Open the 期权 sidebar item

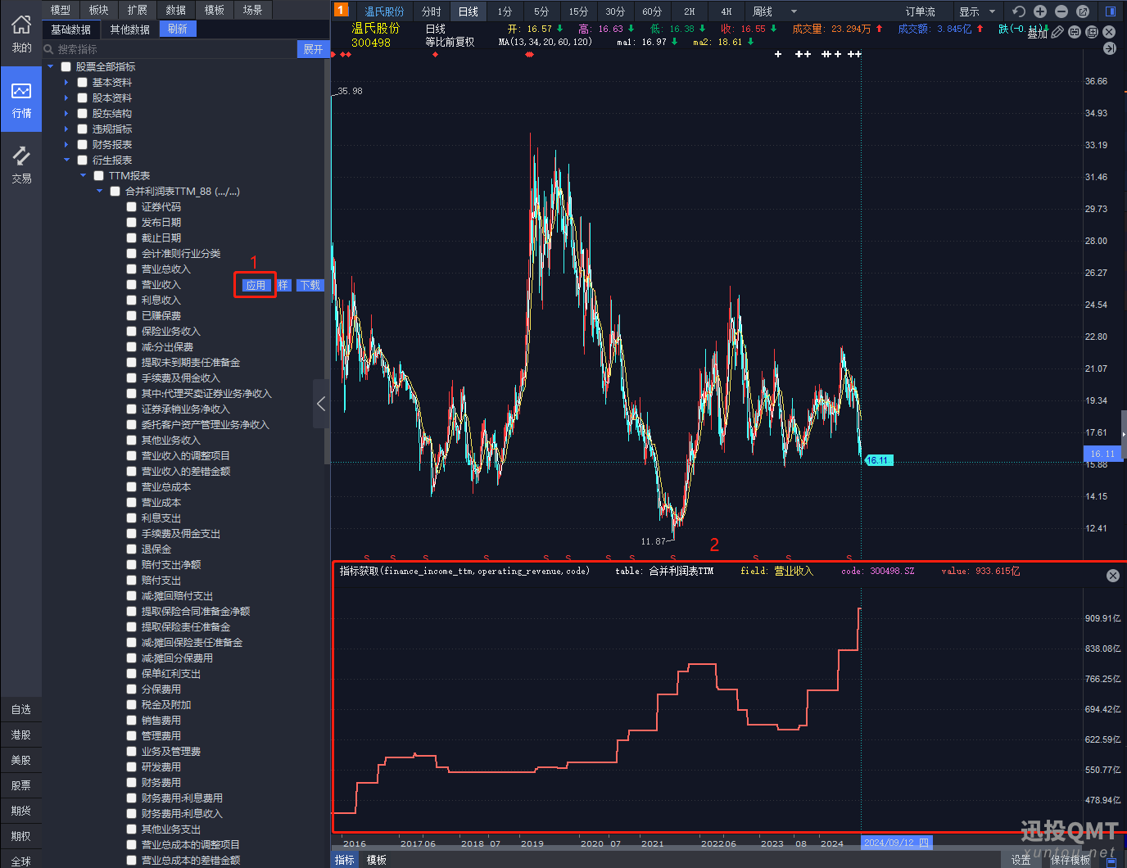[x=21, y=836]
